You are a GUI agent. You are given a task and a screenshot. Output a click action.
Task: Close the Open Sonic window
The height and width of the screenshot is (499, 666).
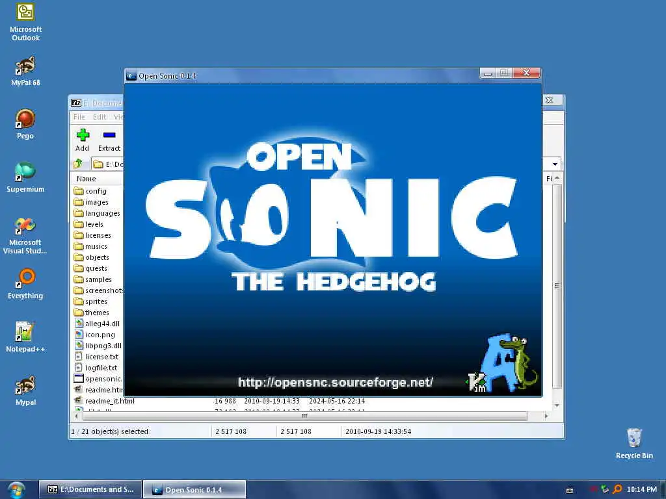coord(526,73)
